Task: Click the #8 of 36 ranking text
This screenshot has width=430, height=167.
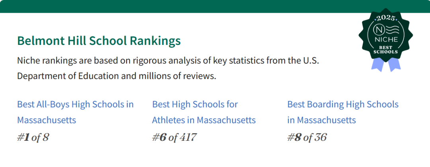Action: point(307,138)
